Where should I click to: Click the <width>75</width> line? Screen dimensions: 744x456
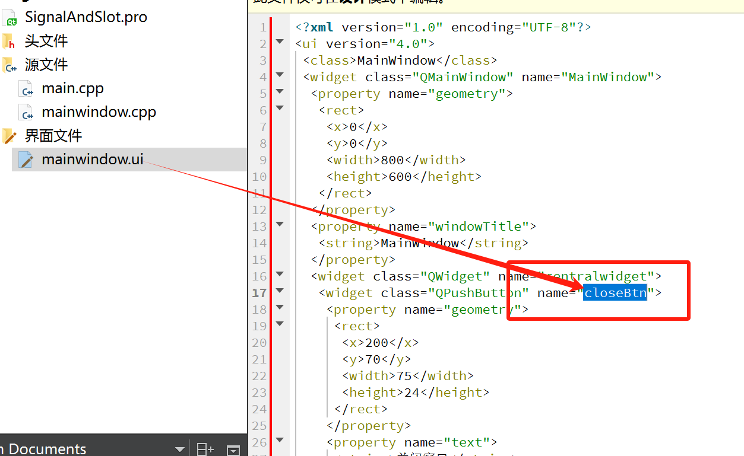point(408,375)
